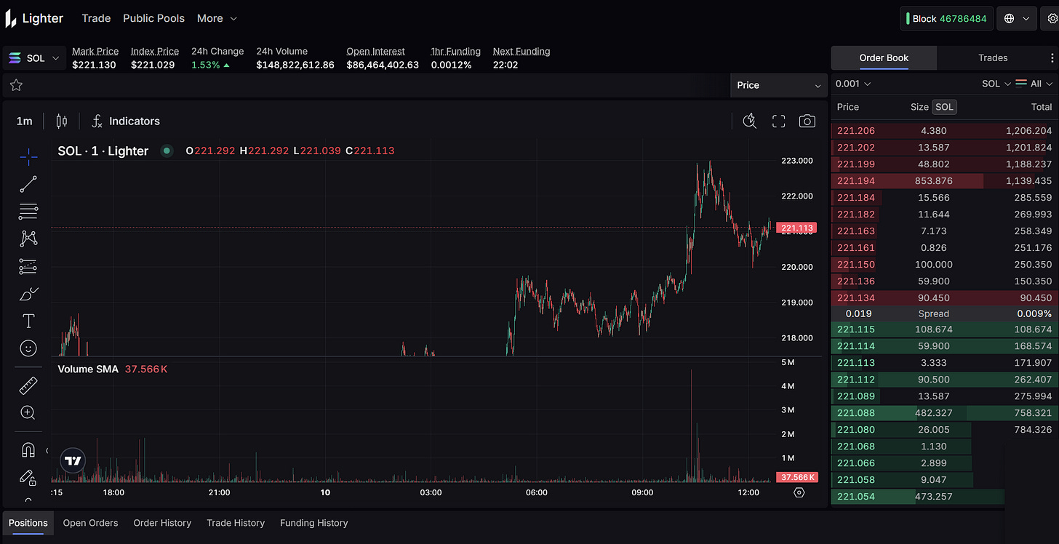
Task: Click the TradingView logo badge
Action: [x=73, y=460]
